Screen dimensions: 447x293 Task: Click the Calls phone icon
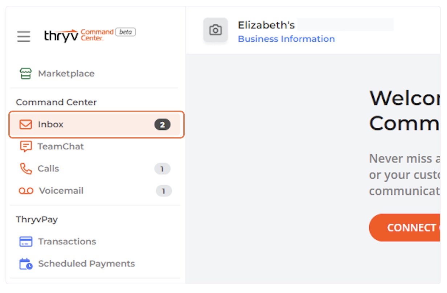click(25, 169)
